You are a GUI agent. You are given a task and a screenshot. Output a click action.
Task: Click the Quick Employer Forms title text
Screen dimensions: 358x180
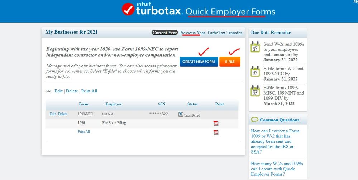coord(230,11)
